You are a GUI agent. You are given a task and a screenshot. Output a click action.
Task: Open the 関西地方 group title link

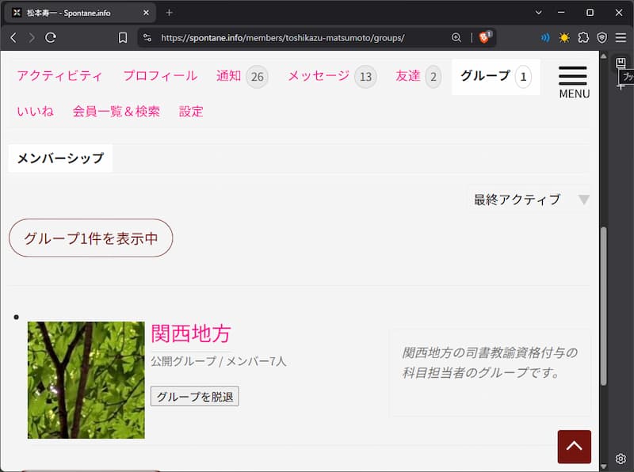[191, 333]
